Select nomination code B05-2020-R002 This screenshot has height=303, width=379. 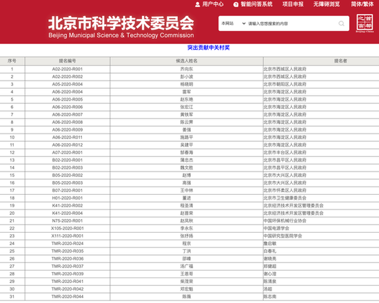point(68,175)
